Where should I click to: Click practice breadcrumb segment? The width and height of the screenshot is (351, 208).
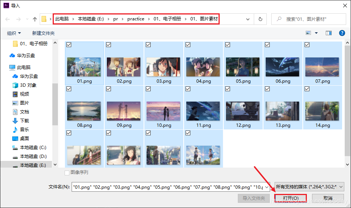136,19
